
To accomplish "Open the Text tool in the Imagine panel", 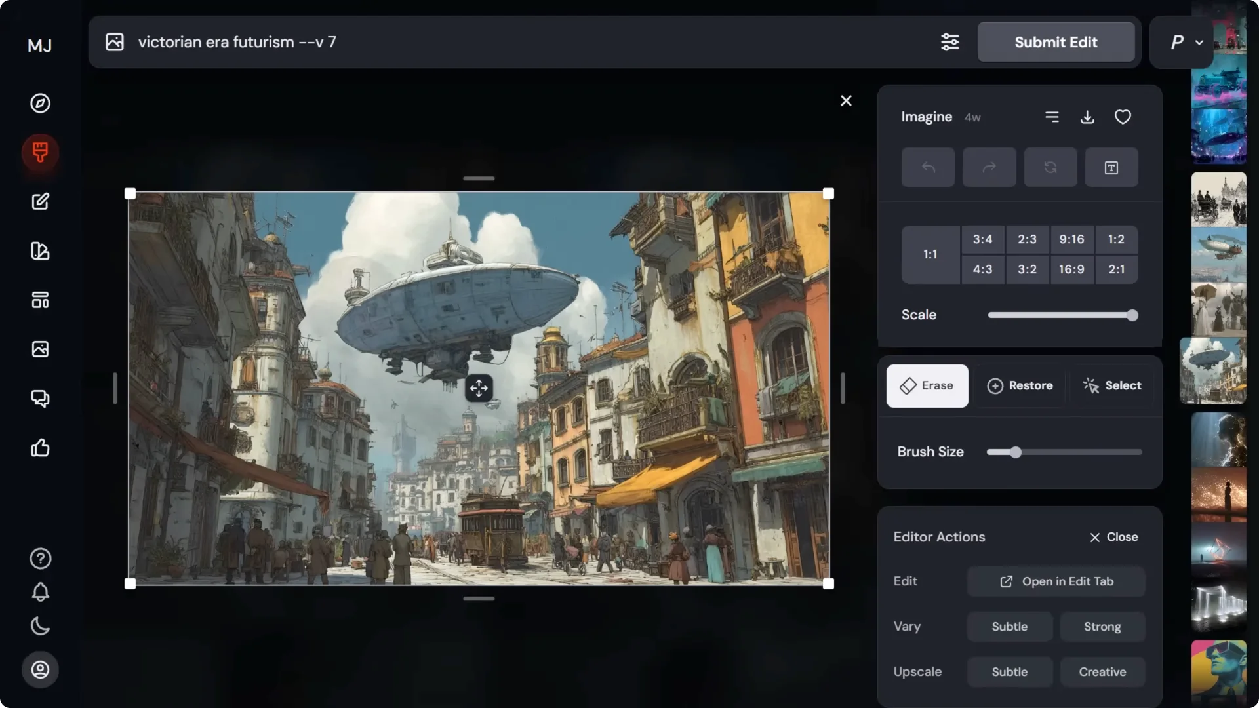I will click(x=1111, y=167).
